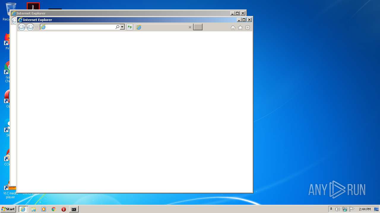Select the blank Internet Explorer tab
380x213 pixels.
(164, 27)
